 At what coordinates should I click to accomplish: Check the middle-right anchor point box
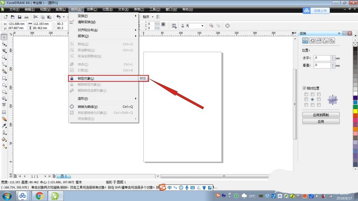[319, 99]
